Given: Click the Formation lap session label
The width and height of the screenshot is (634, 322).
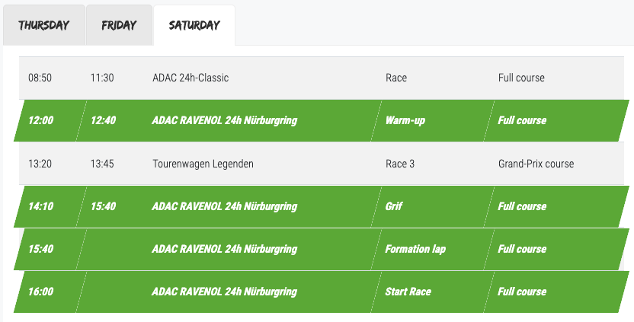Looking at the screenshot, I should (417, 249).
